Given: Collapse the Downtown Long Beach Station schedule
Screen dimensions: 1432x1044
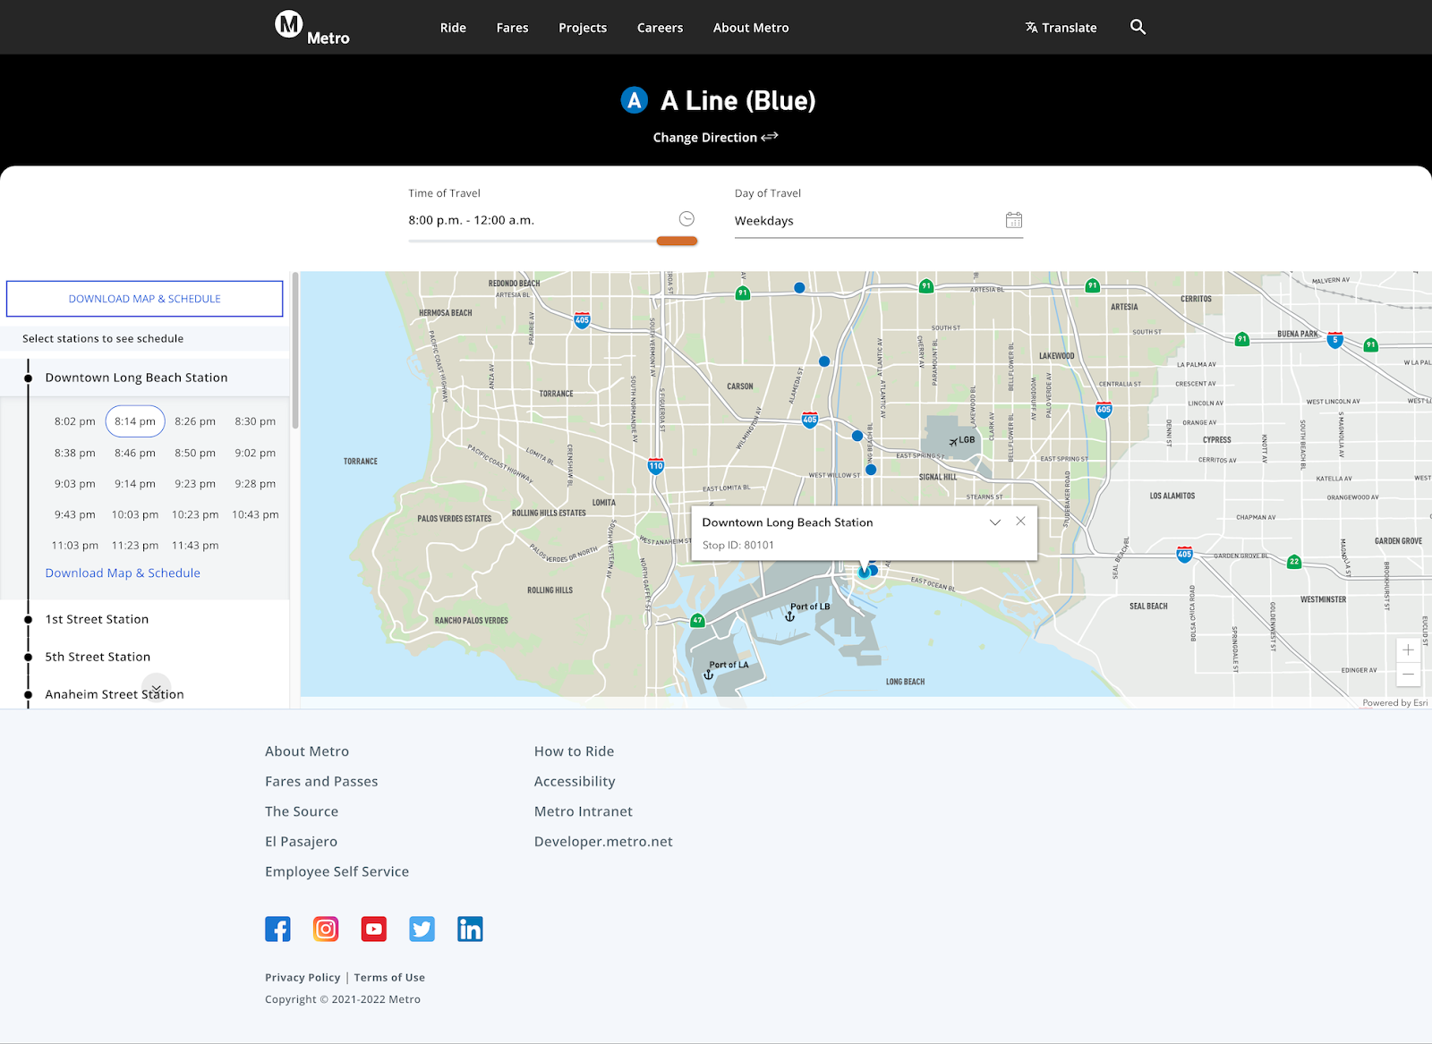Looking at the screenshot, I should 136,378.
